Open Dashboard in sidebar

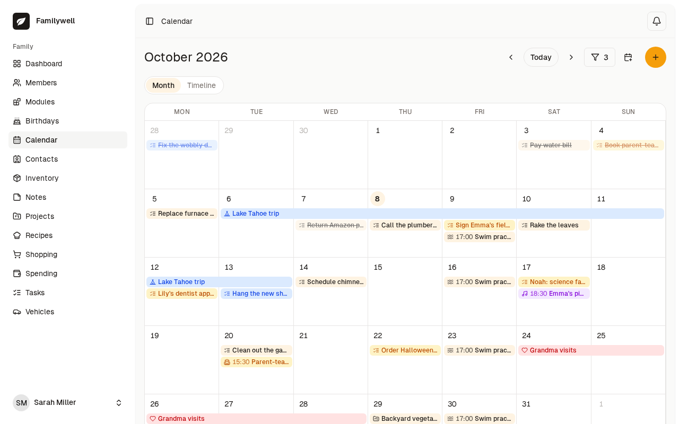[68, 64]
